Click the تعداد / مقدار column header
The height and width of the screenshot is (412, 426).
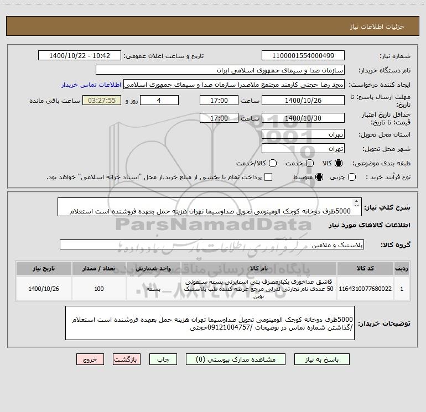tap(99, 269)
